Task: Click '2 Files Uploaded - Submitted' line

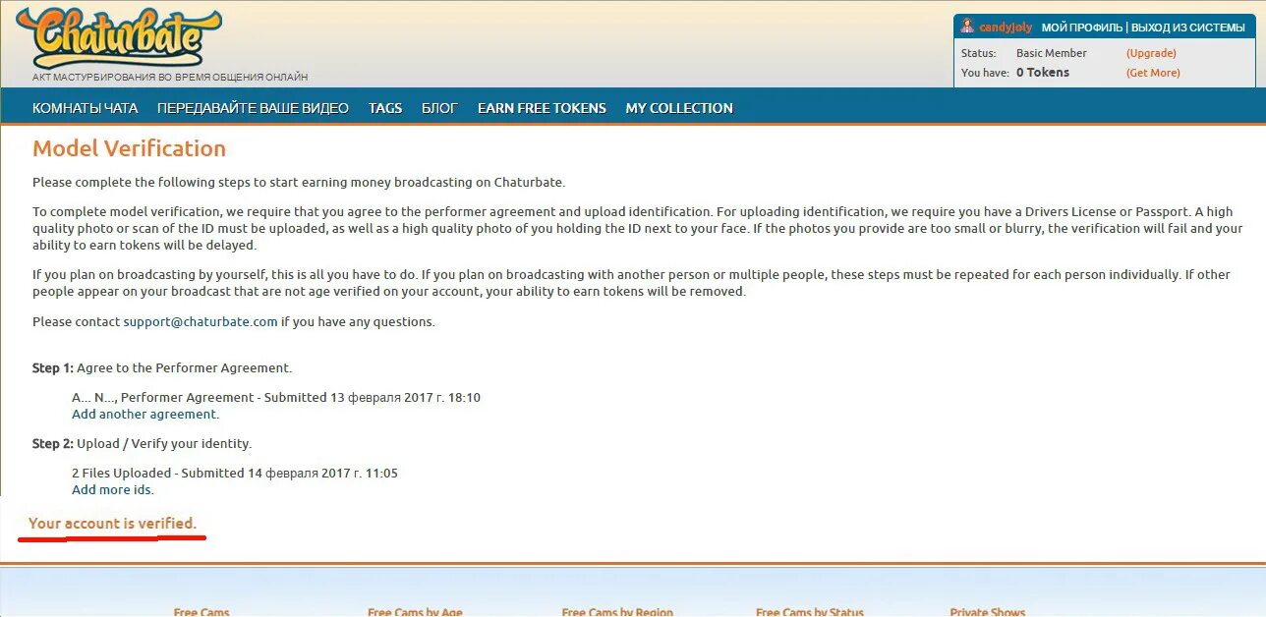Action: [235, 473]
